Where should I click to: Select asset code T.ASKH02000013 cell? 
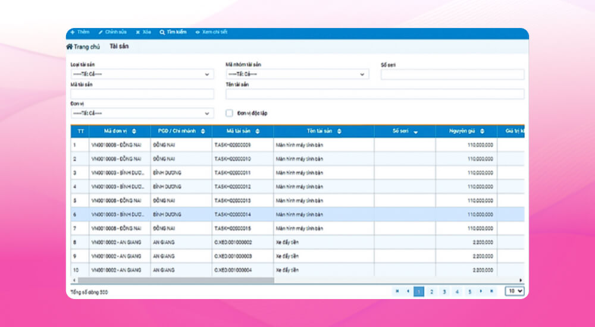point(243,200)
